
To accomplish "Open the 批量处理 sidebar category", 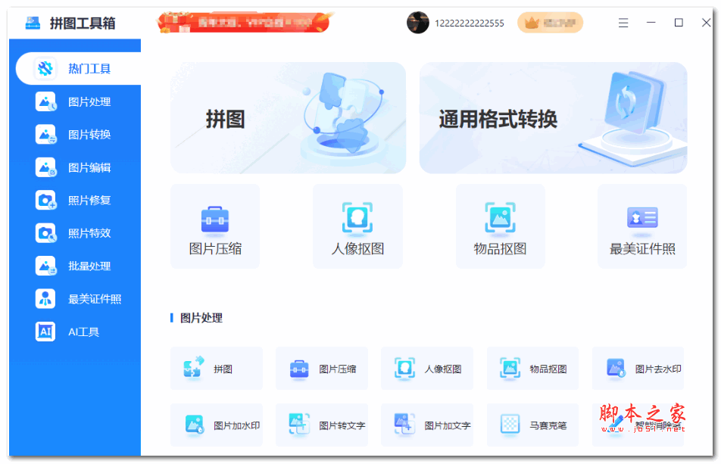I will pyautogui.click(x=73, y=266).
